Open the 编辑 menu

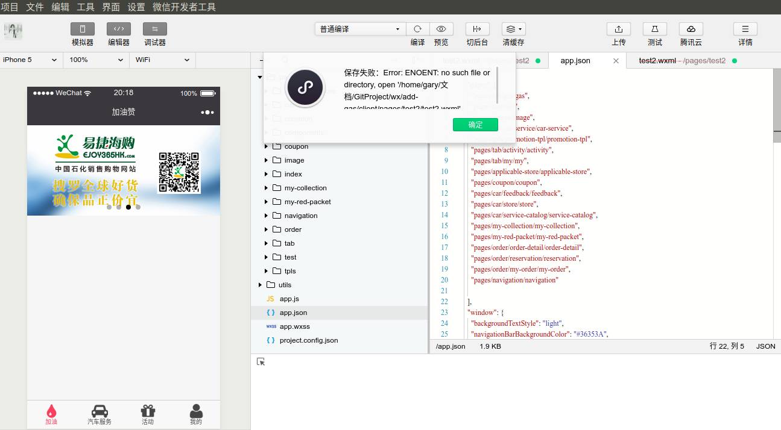coord(60,7)
